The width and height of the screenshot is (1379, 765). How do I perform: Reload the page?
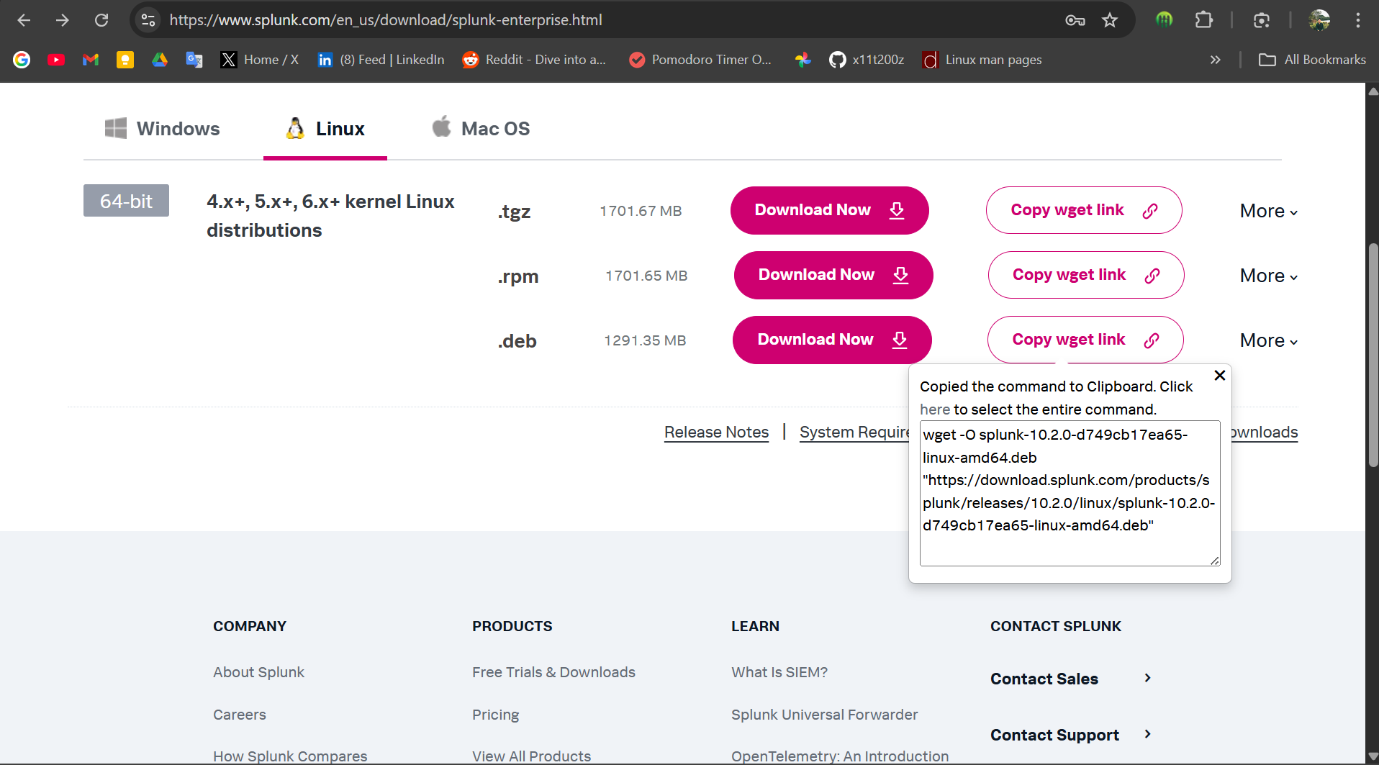tap(101, 20)
